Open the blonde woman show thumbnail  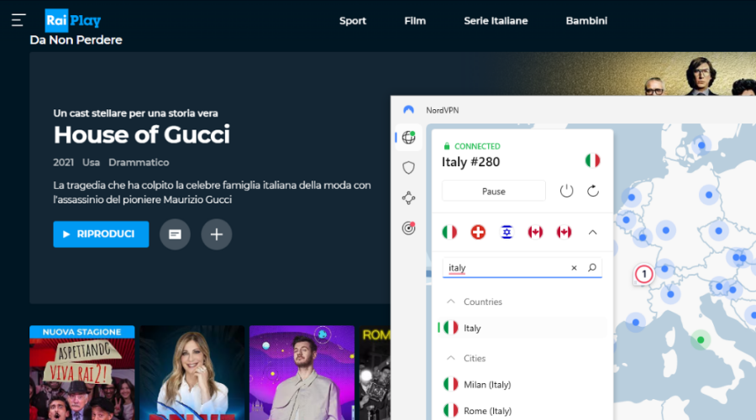[192, 373]
